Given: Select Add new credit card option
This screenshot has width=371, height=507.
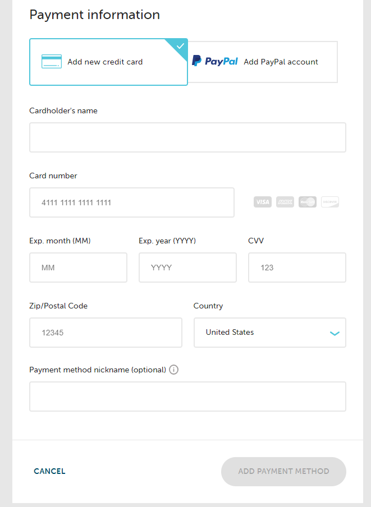Looking at the screenshot, I should pos(105,62).
